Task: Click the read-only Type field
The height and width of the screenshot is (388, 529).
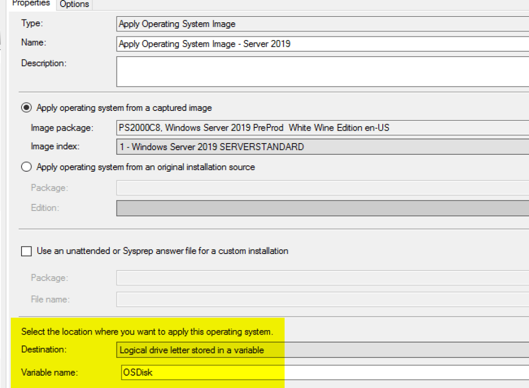Action: point(322,24)
